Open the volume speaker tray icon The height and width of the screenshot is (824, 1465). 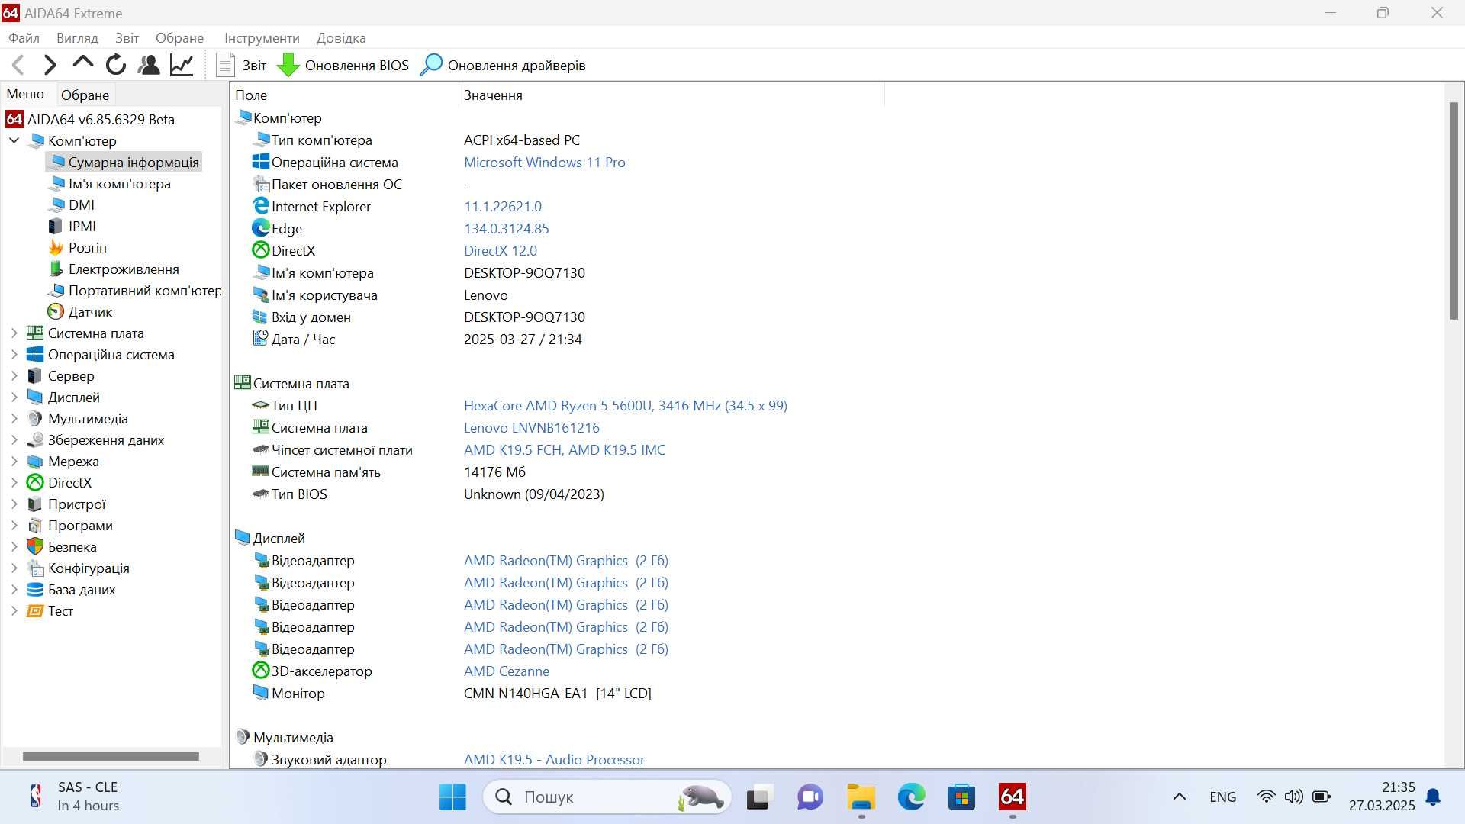1293,797
